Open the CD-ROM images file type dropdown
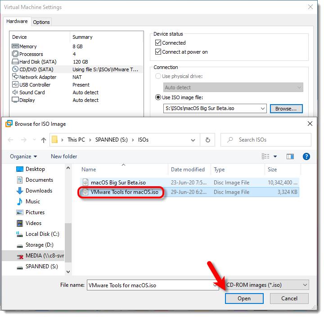The width and height of the screenshot is (324, 317). coord(305,285)
